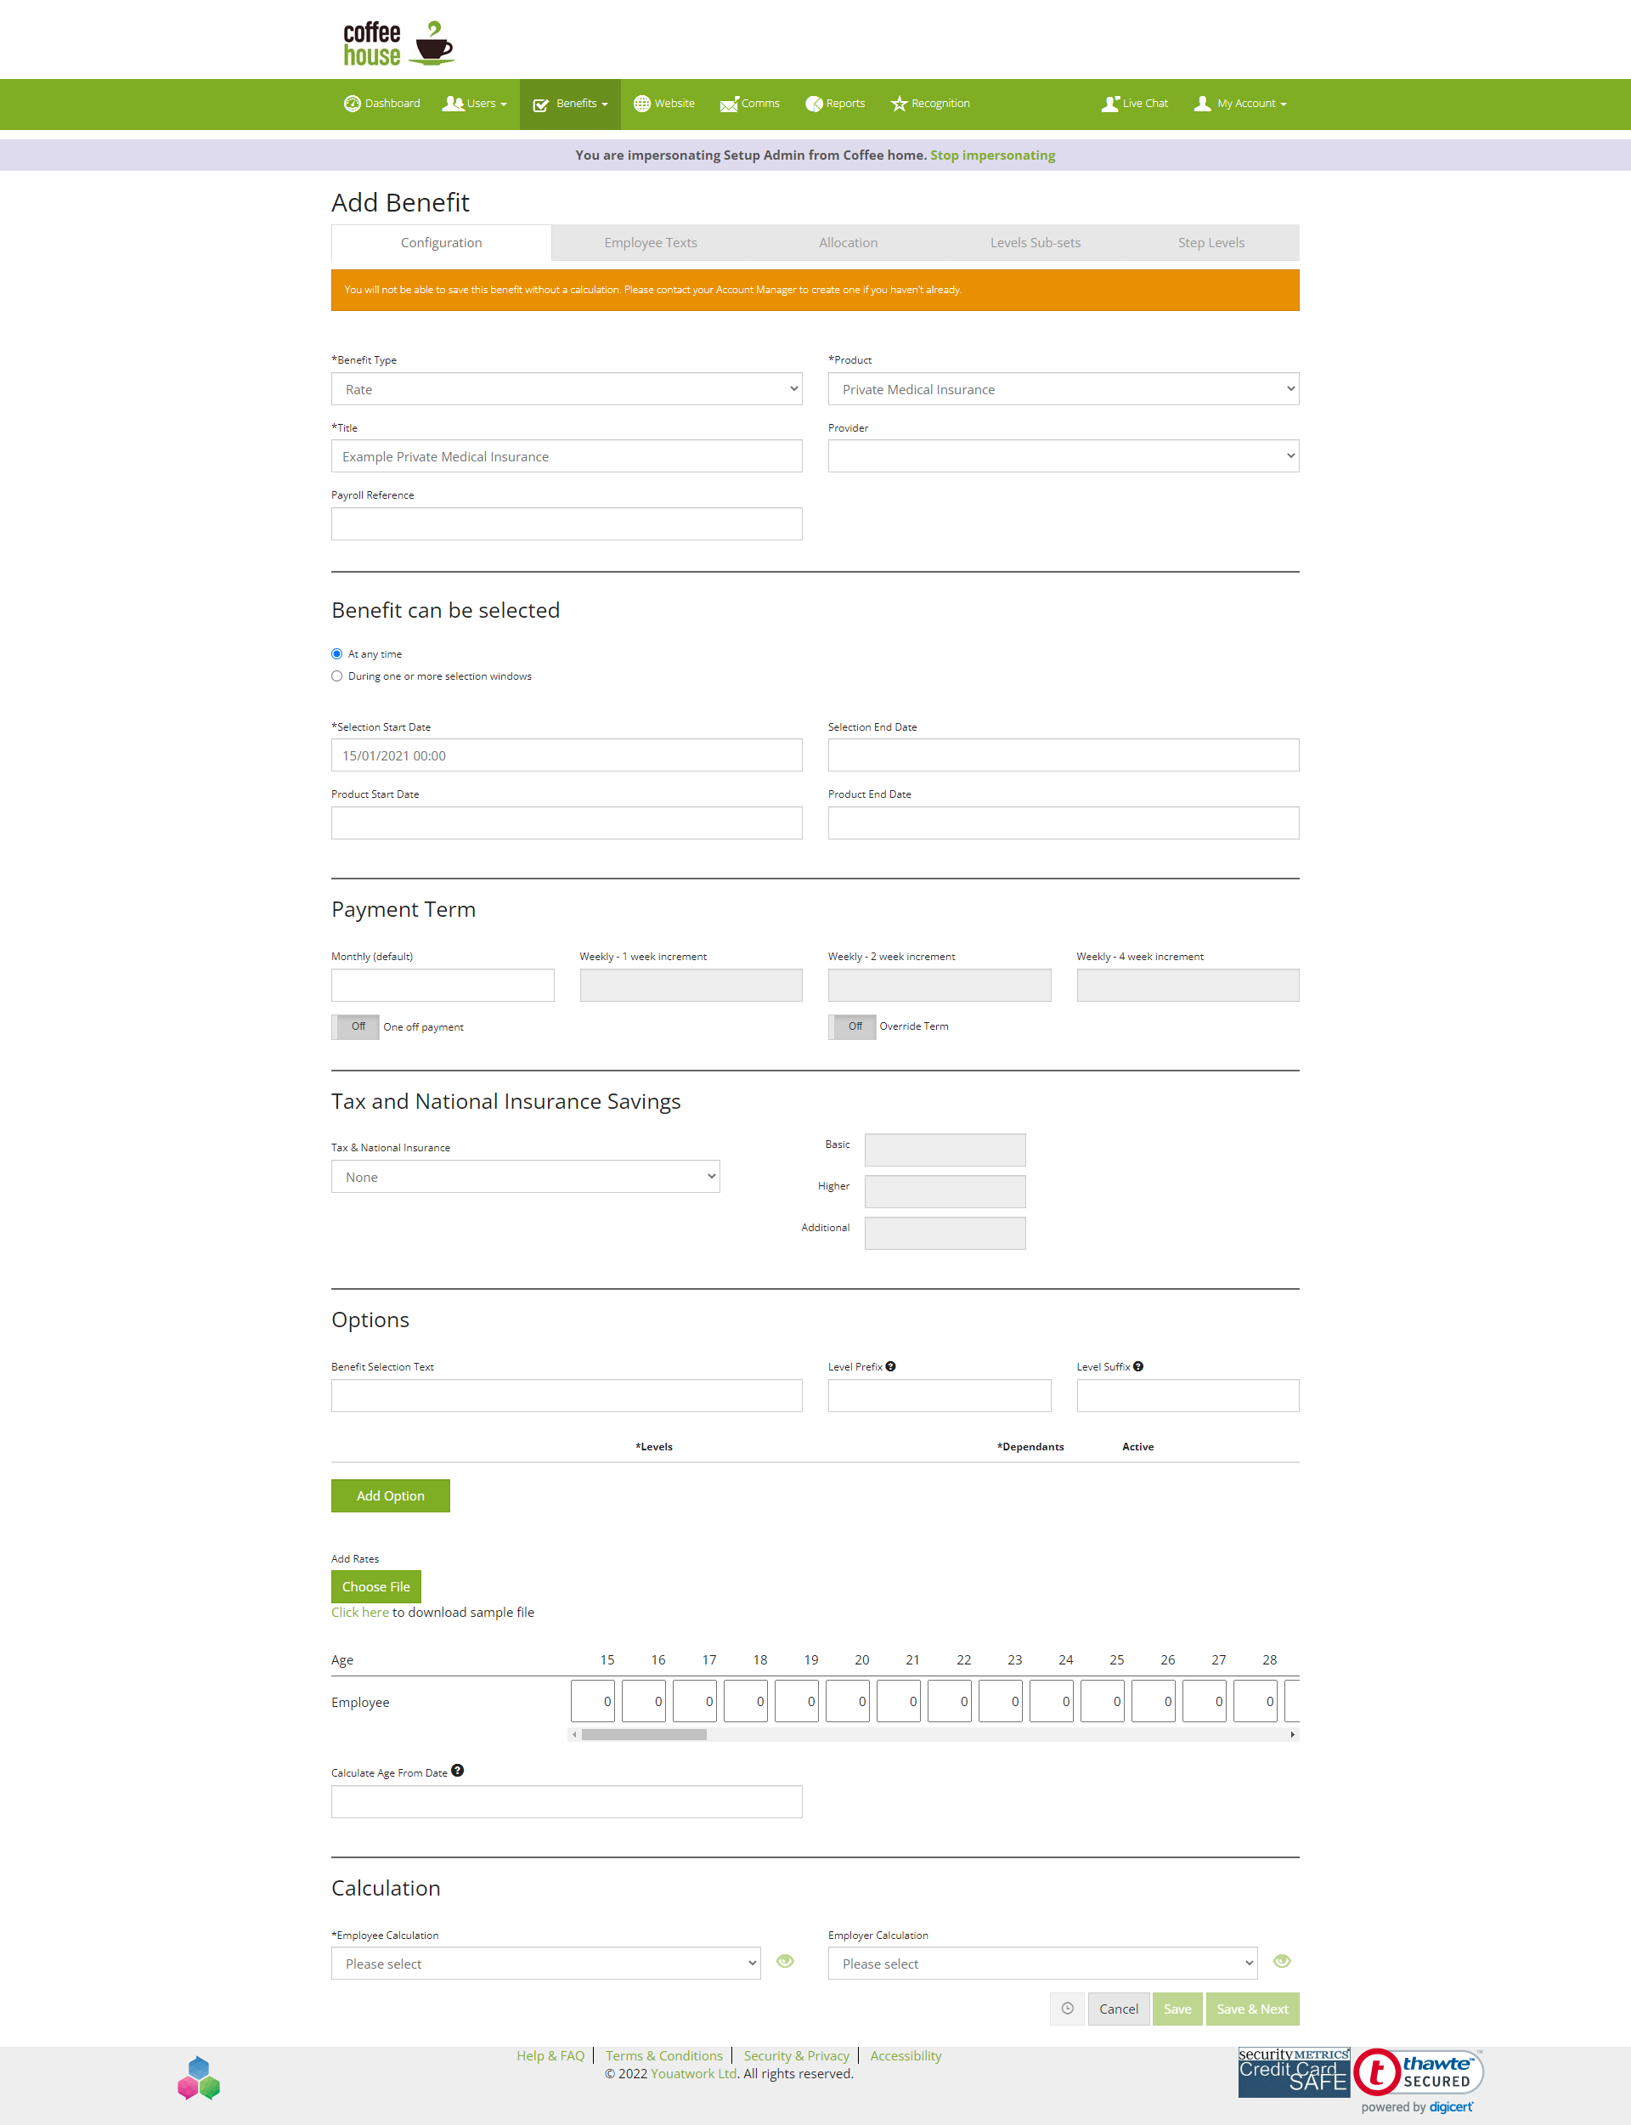Click the Website globe icon
Image resolution: width=1631 pixels, height=2125 pixels.
click(641, 104)
